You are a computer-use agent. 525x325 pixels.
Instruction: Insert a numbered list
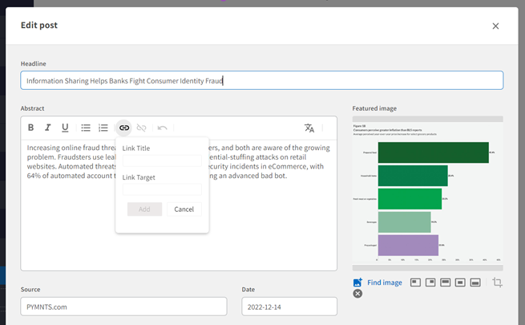103,128
